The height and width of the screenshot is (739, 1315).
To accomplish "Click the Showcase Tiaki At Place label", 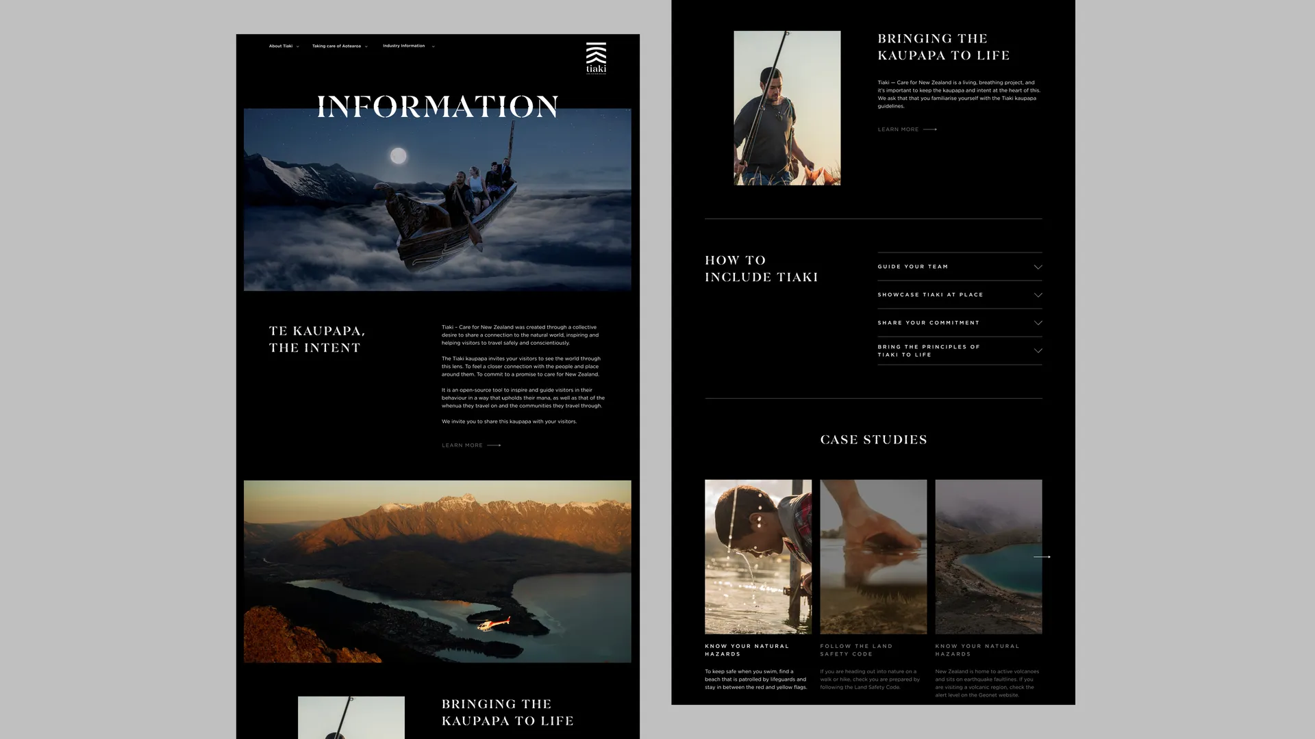I will [930, 295].
